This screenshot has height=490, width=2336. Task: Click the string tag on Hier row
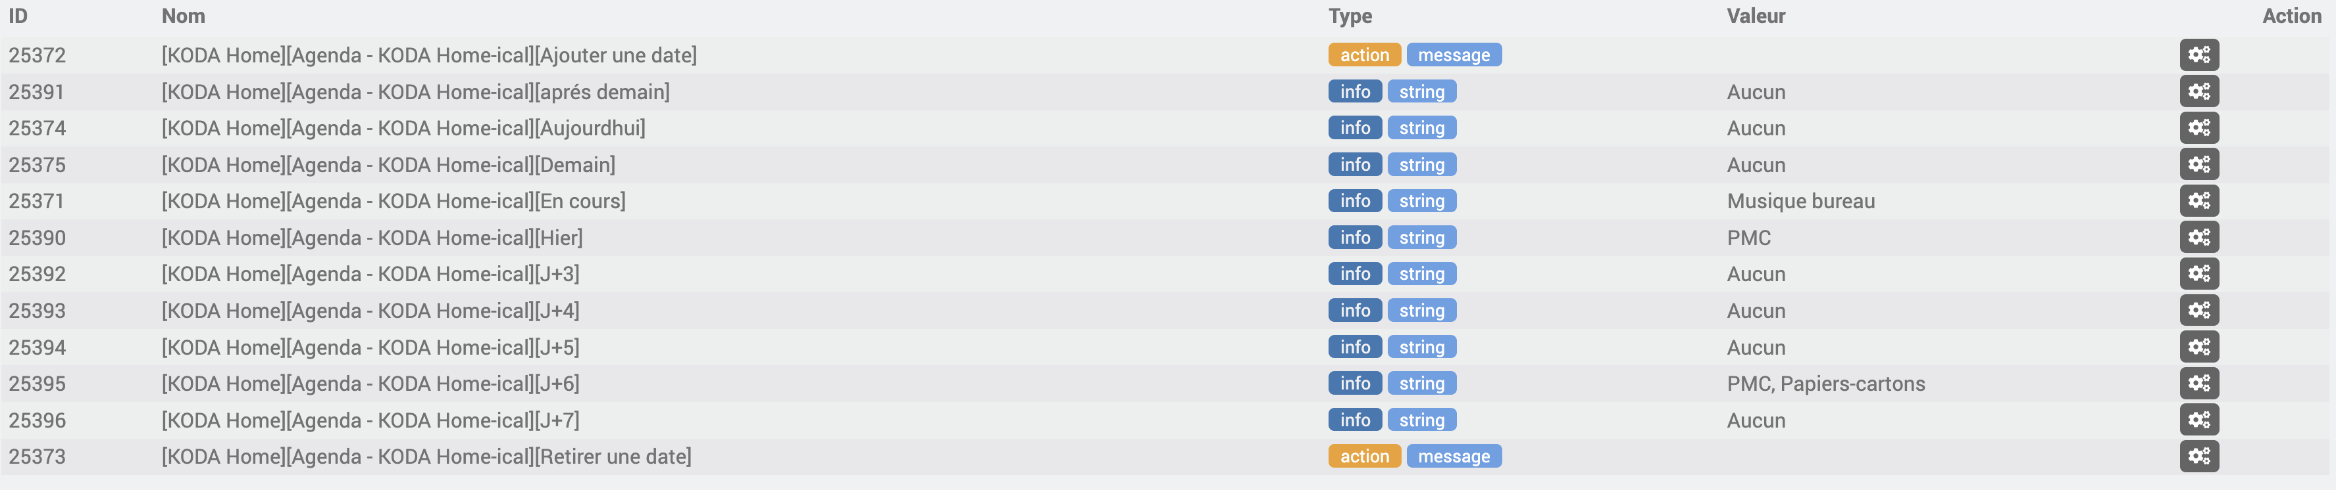click(x=1421, y=237)
